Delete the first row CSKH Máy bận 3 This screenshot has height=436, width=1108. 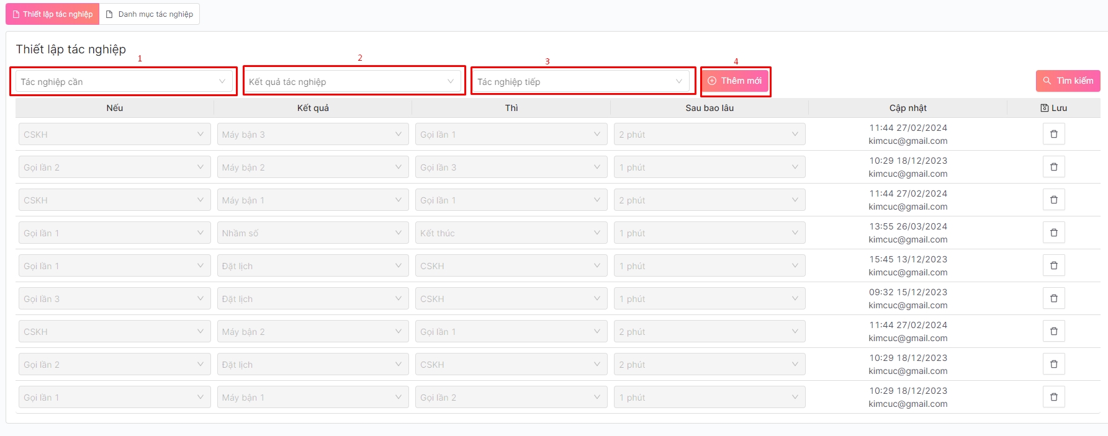(x=1053, y=134)
